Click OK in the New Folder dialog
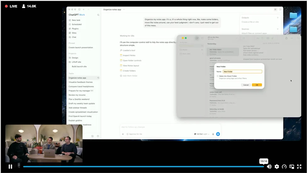The image size is (307, 173). [257, 85]
